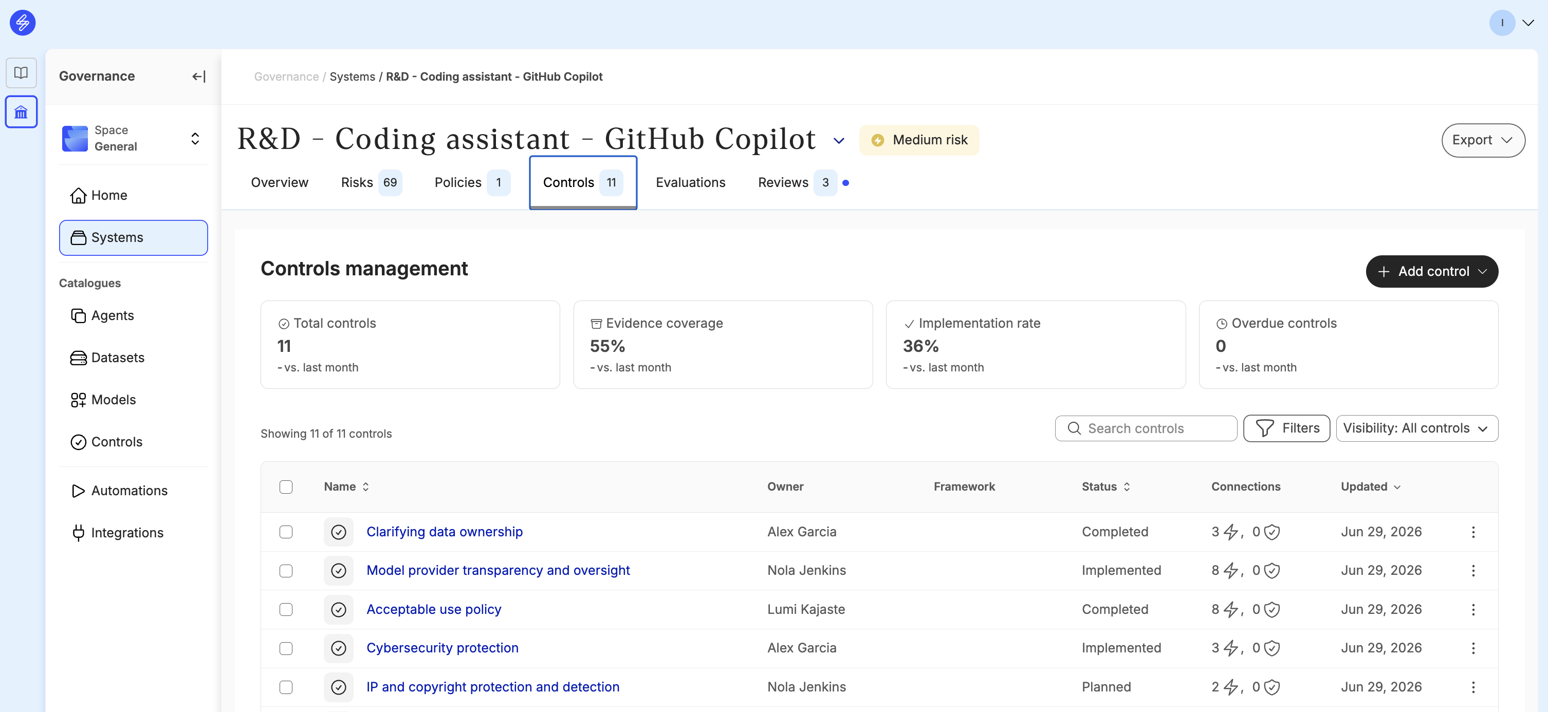The image size is (1548, 712).
Task: Select the Controls tab
Action: [583, 182]
